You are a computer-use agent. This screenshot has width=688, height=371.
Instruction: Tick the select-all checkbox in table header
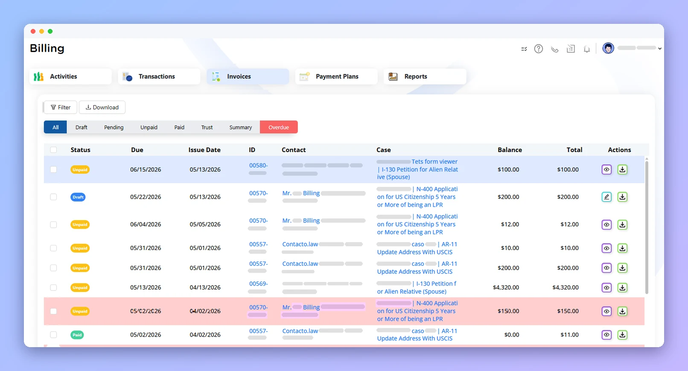(53, 150)
